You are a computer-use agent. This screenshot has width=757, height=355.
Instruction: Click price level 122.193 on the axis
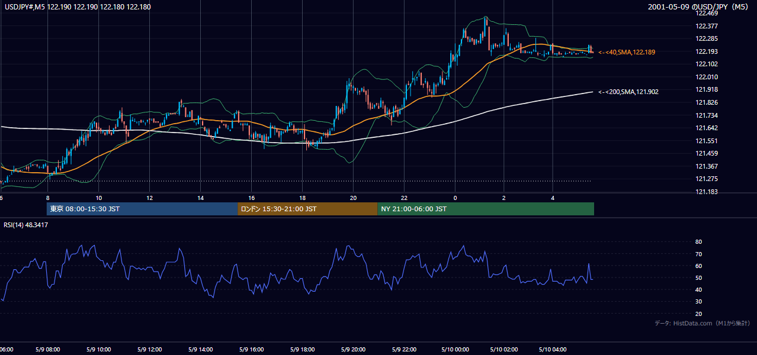[707, 51]
